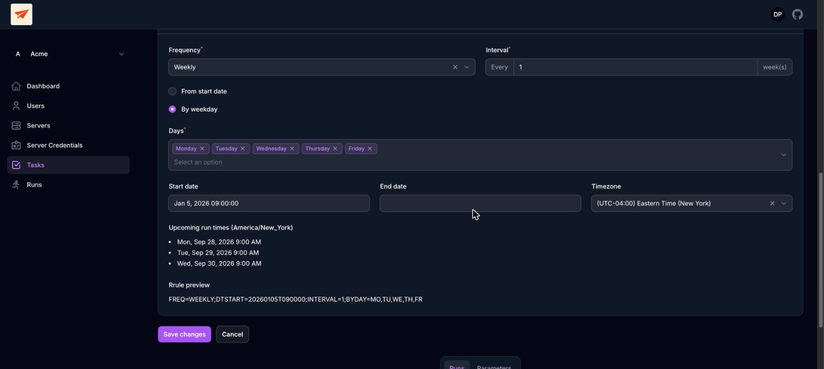Click the Tasks checkbox icon
Viewport: 824px width, 369px height.
16,165
